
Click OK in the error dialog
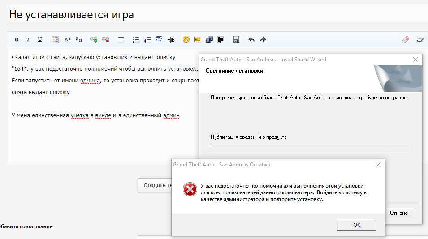click(x=356, y=225)
